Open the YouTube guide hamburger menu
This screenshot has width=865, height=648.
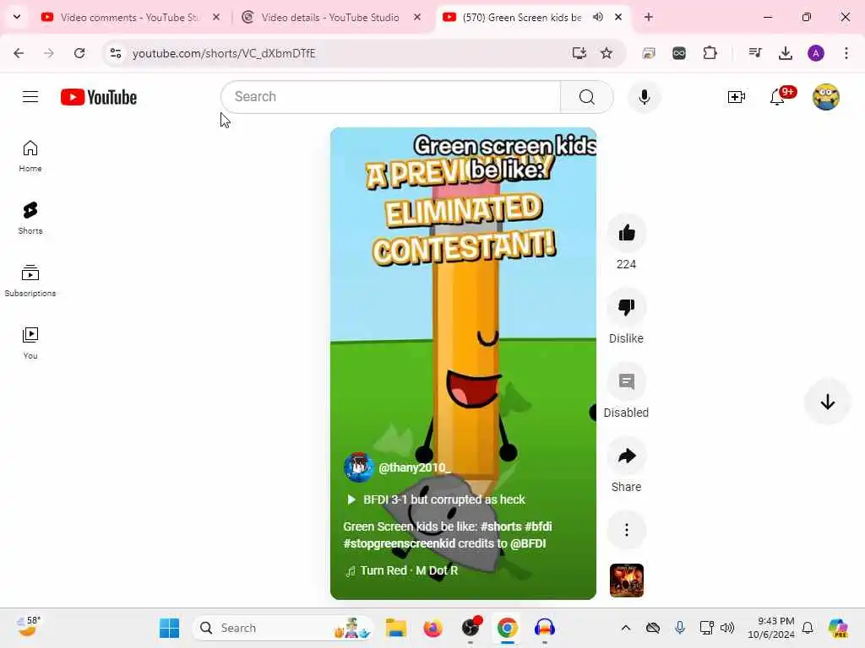click(30, 97)
